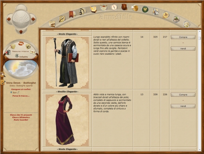Image resolution: width=204 pixels, height=154 pixels.
Task: Click 'Vera Deon - Botteghe' location heading
Action: (21, 83)
